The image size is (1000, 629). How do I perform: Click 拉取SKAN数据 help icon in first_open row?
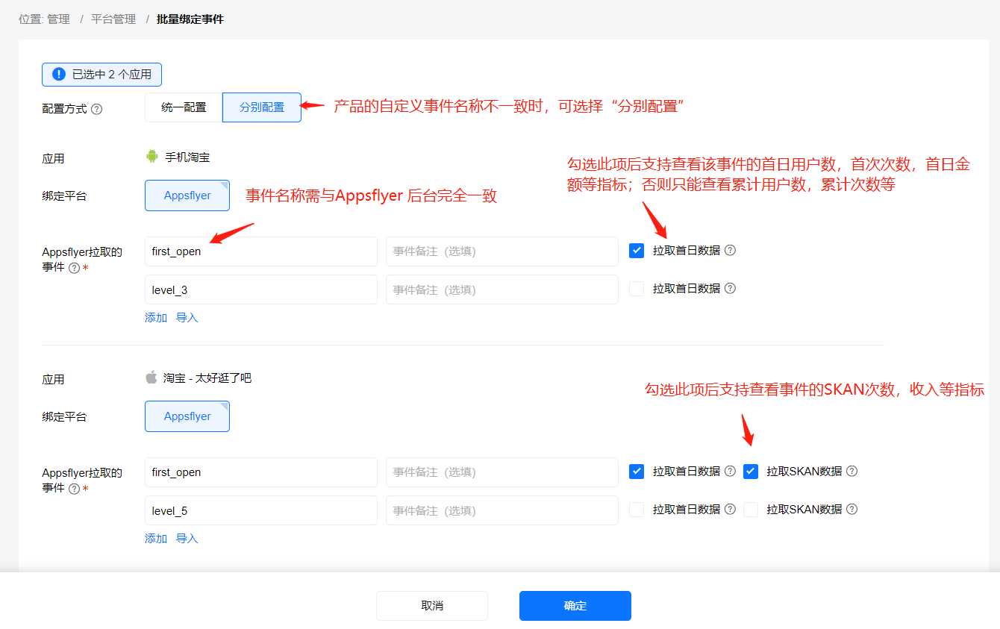coord(852,471)
